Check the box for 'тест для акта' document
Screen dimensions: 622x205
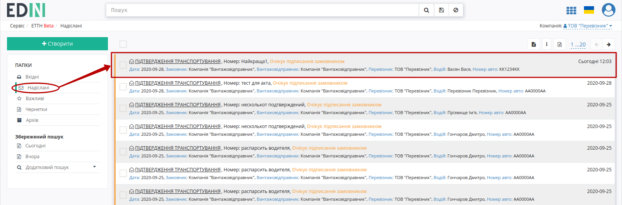point(123,87)
